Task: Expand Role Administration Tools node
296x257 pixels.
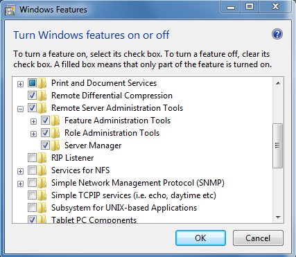Action: (33, 134)
